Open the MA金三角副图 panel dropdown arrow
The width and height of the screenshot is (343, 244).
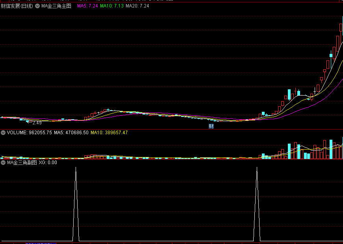[3, 163]
